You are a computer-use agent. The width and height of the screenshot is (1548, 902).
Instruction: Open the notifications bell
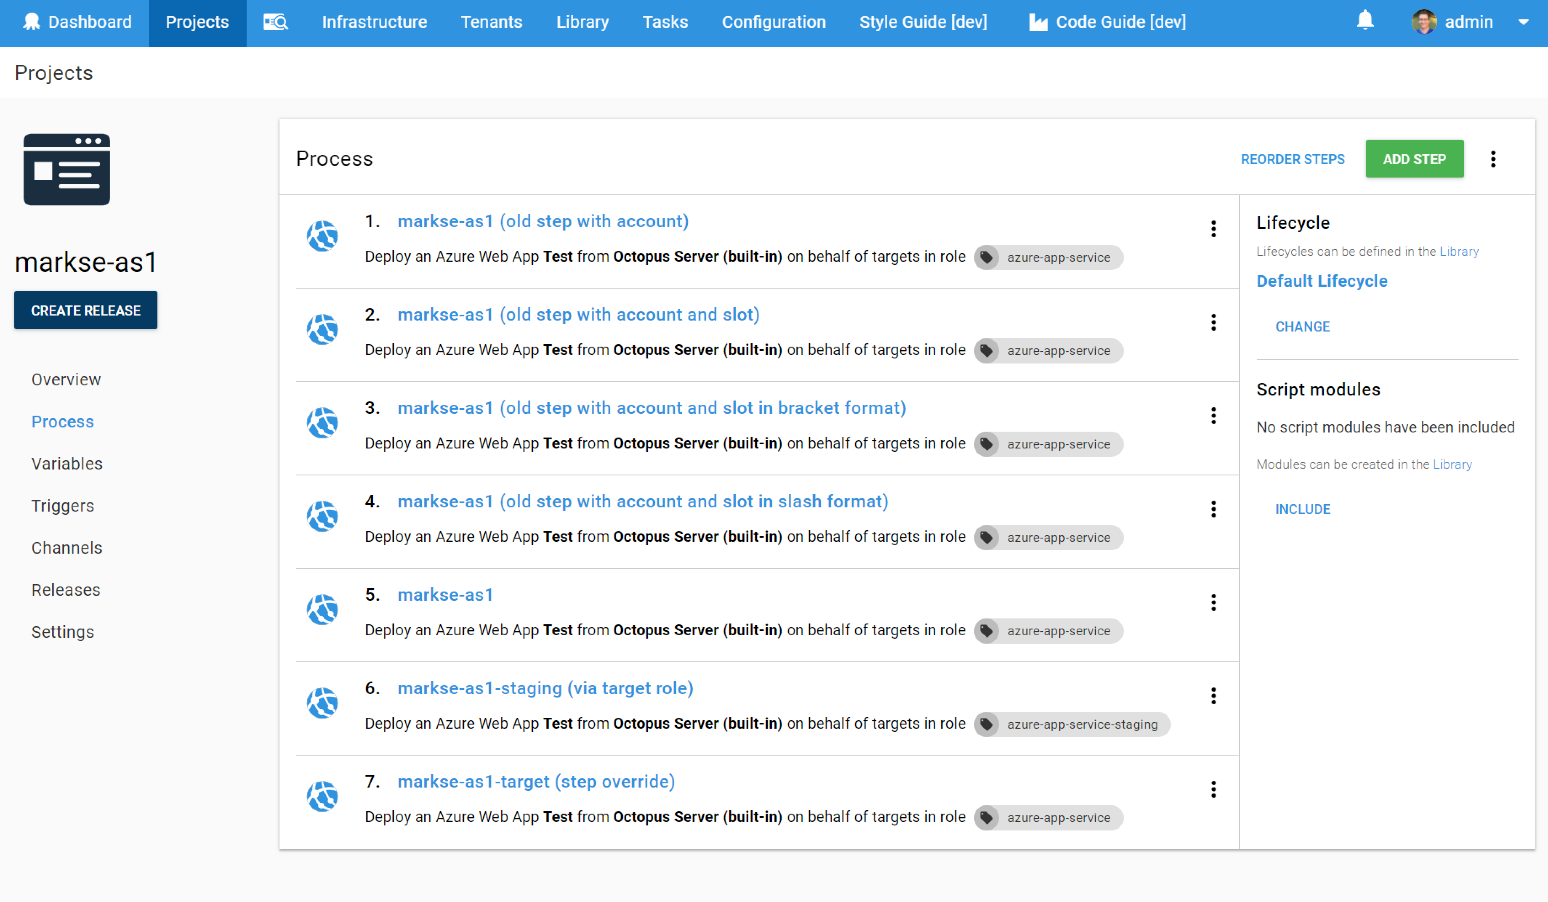1365,20
